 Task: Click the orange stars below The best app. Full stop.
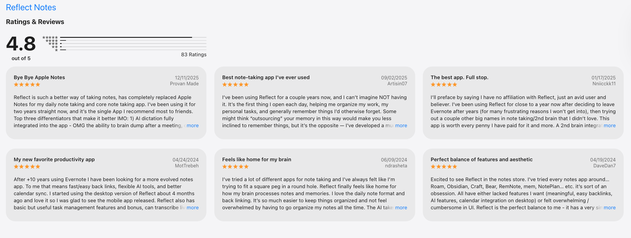(444, 84)
